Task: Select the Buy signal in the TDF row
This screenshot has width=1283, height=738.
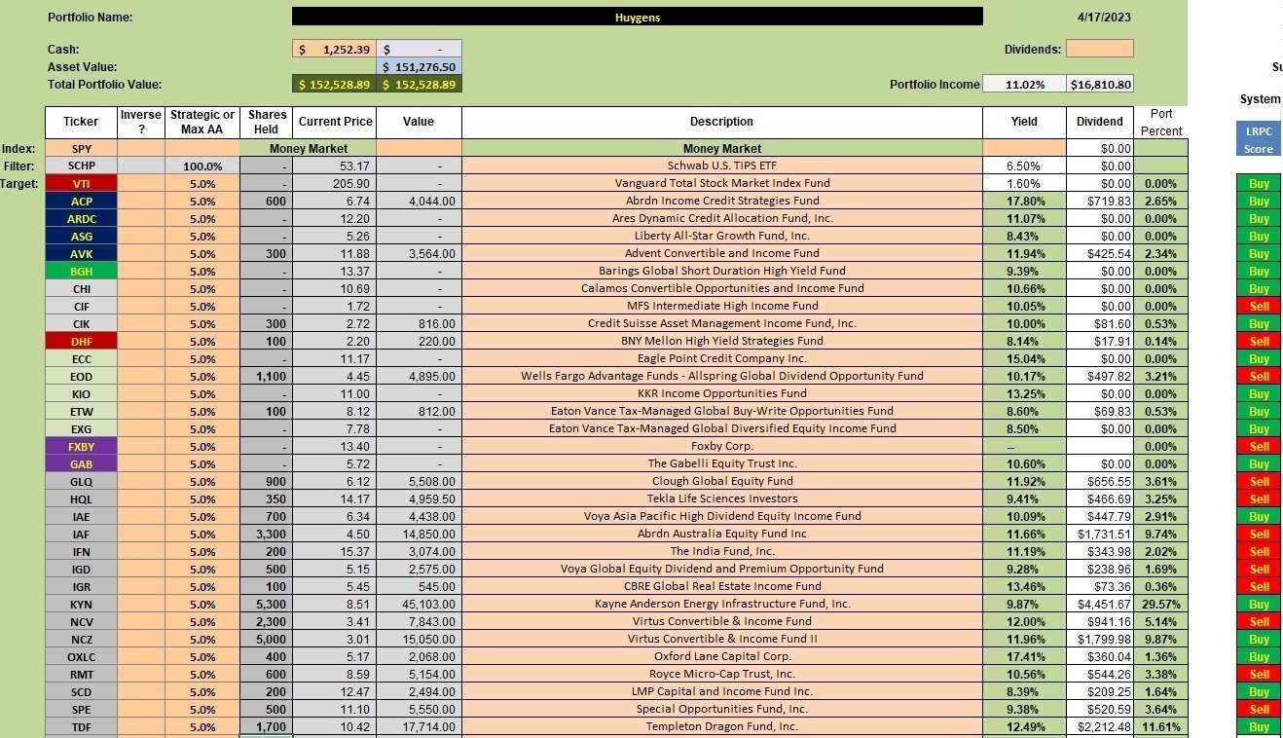Action: (x=1259, y=727)
